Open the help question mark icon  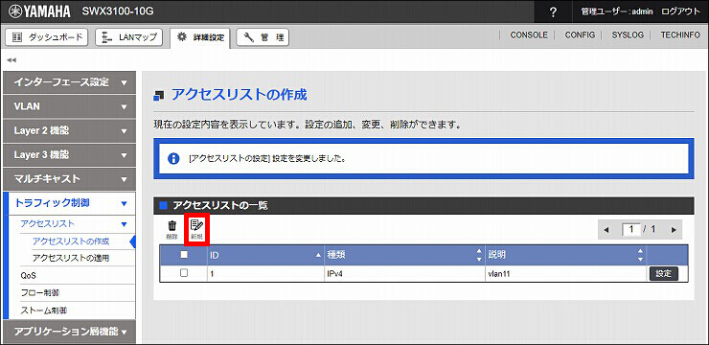click(553, 11)
